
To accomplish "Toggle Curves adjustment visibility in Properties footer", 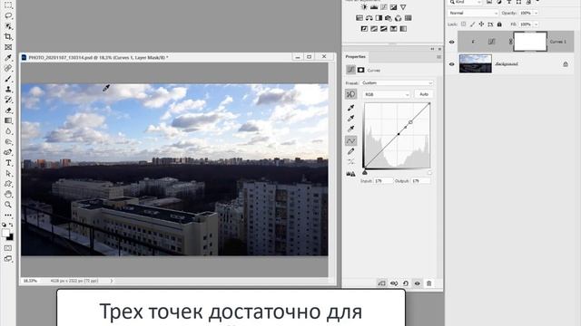I will click(418, 283).
